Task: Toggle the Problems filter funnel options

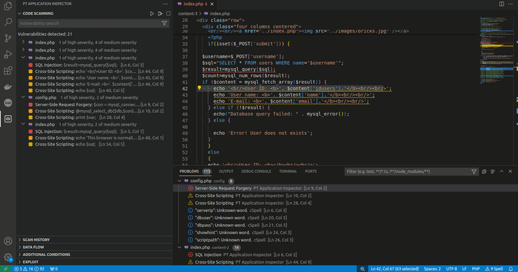Action: pos(474,172)
